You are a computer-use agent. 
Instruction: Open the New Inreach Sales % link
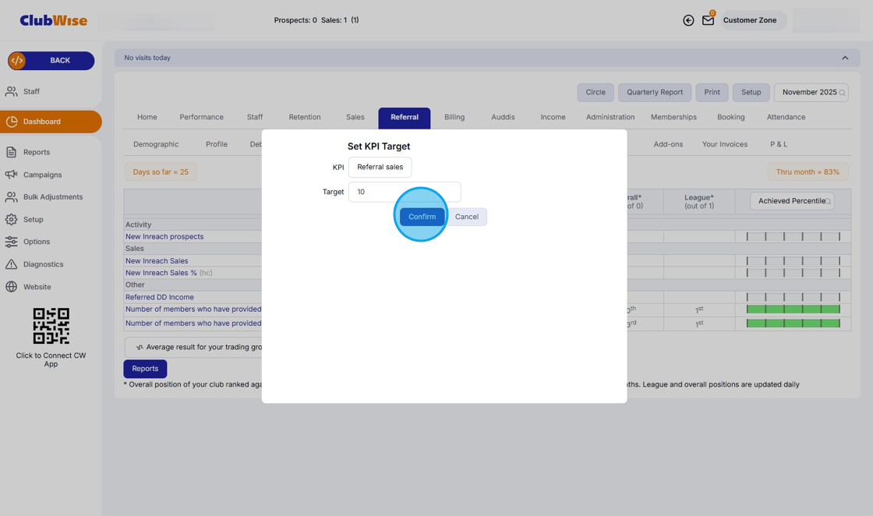161,273
